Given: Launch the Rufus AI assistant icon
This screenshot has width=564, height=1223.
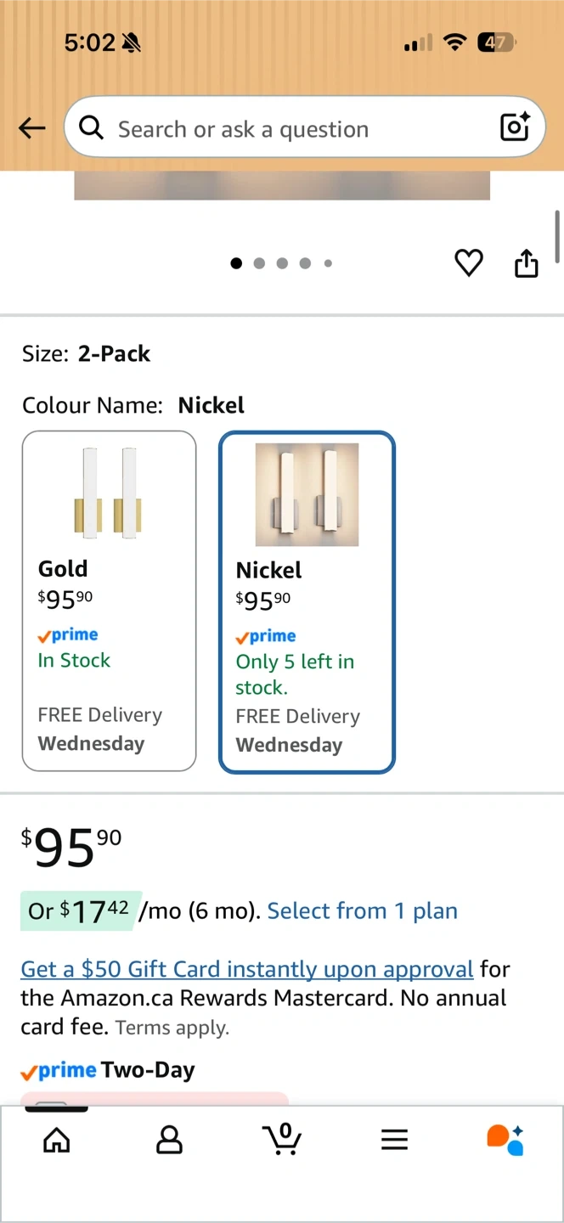Looking at the screenshot, I should (x=505, y=1139).
